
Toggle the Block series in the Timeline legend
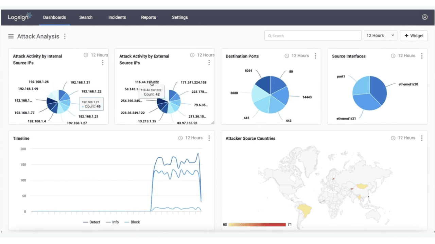point(132,222)
